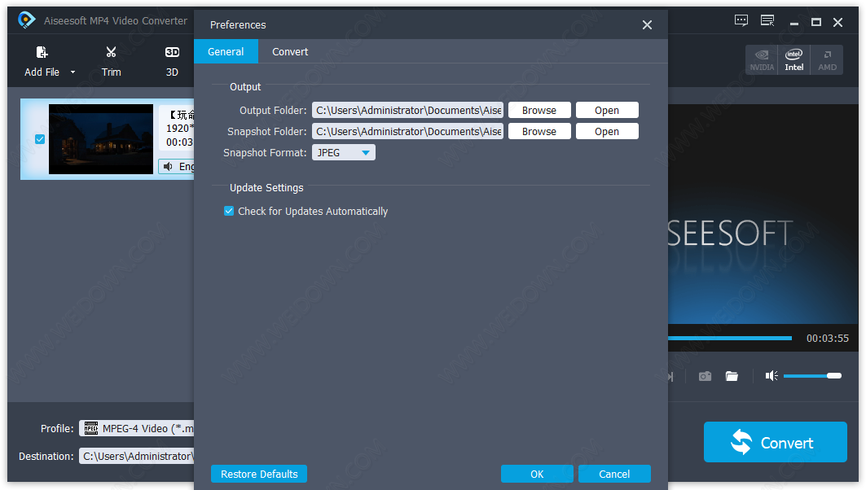866x490 pixels.
Task: Open the feedback chat icon in the title bar
Action: coord(741,21)
